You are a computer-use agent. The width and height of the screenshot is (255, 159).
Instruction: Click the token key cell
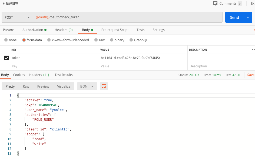pyautogui.click(x=54, y=58)
